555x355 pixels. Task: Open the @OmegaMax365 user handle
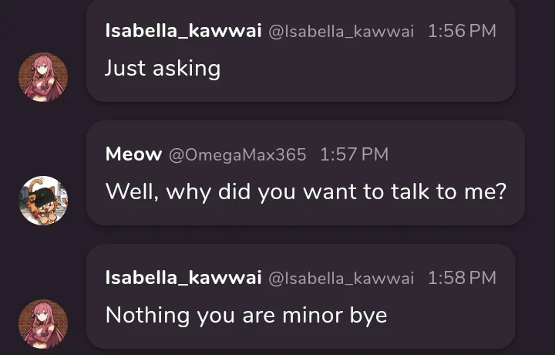[x=237, y=155]
